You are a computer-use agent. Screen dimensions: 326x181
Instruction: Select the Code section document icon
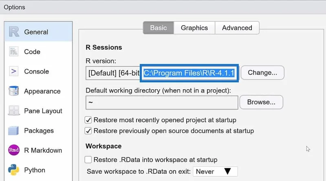14,52
